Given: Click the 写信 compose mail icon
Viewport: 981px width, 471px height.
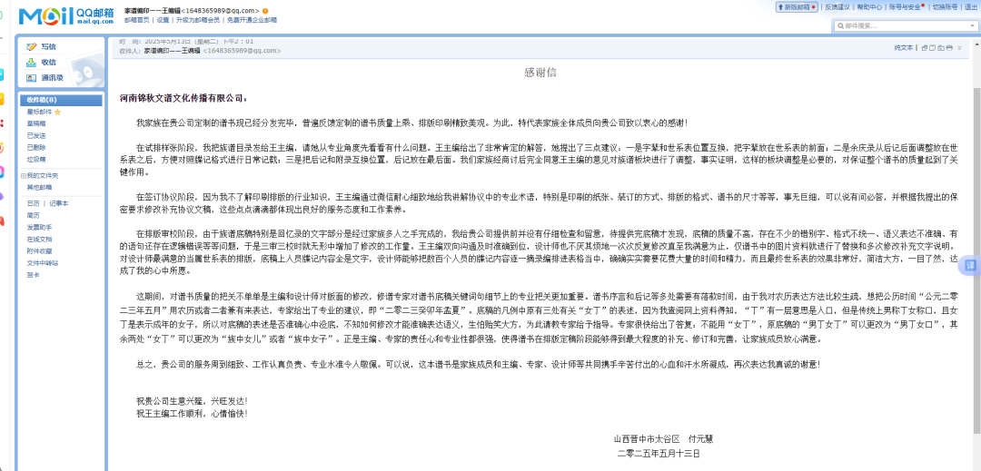Looking at the screenshot, I should tap(32, 46).
